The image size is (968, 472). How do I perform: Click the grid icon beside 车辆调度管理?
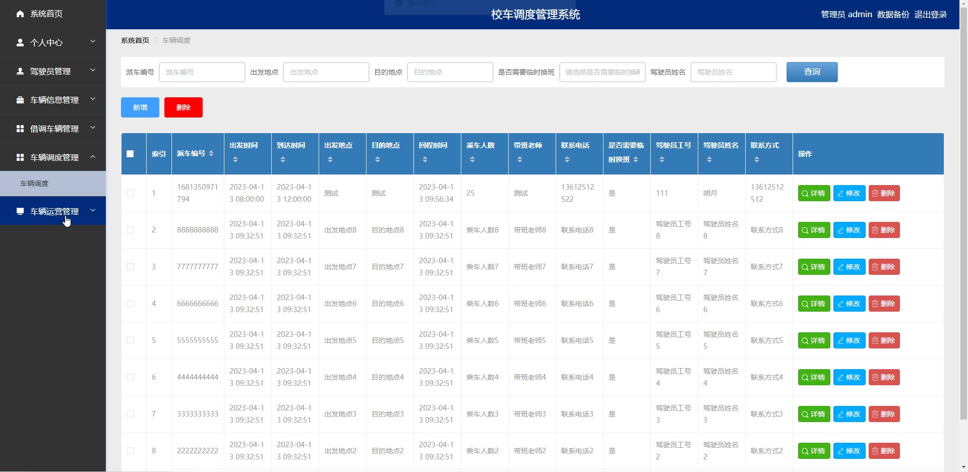coord(20,157)
